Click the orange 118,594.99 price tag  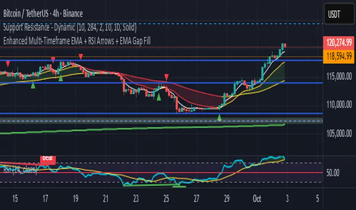pos(339,56)
